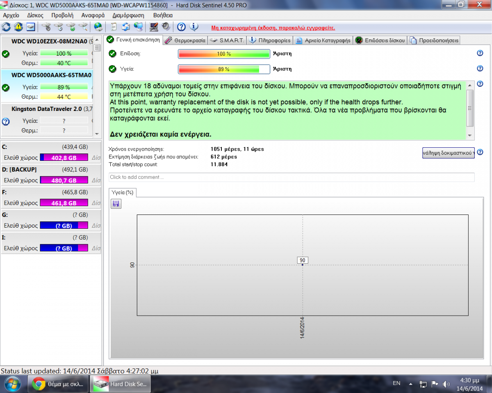Image resolution: width=492 pixels, height=393 pixels.
Task: Click help icon next to the test button
Action: pyautogui.click(x=480, y=152)
